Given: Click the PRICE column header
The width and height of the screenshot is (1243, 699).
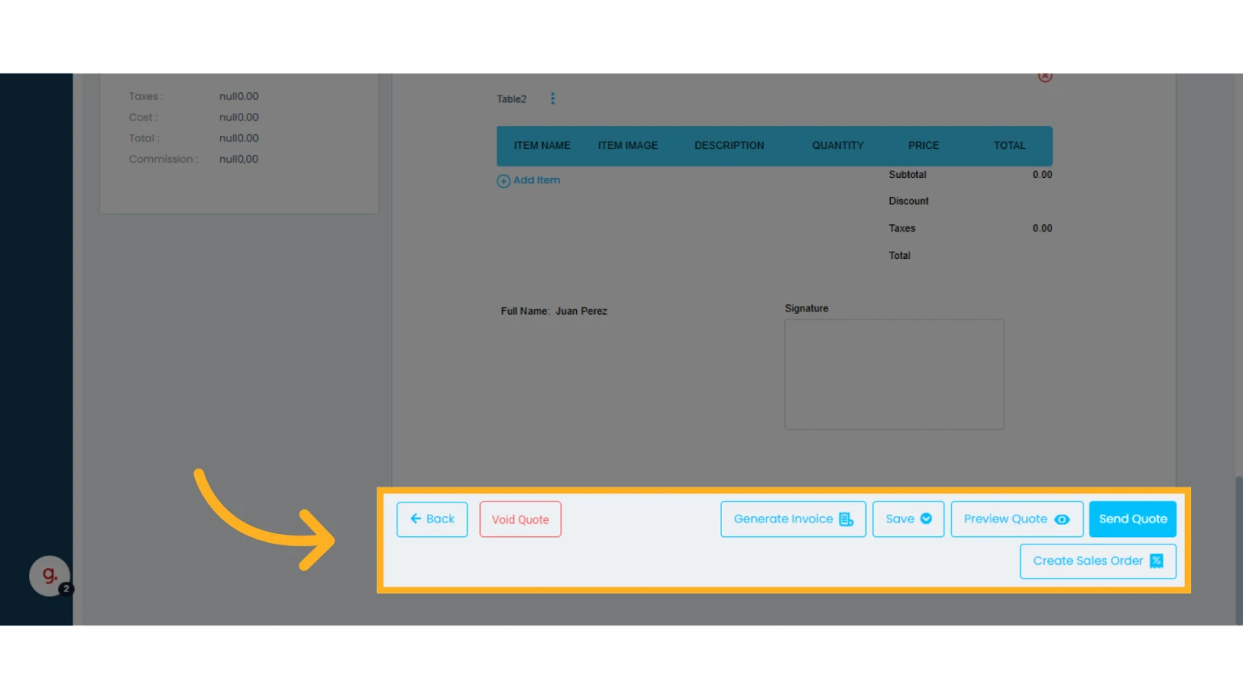Looking at the screenshot, I should click(x=923, y=146).
